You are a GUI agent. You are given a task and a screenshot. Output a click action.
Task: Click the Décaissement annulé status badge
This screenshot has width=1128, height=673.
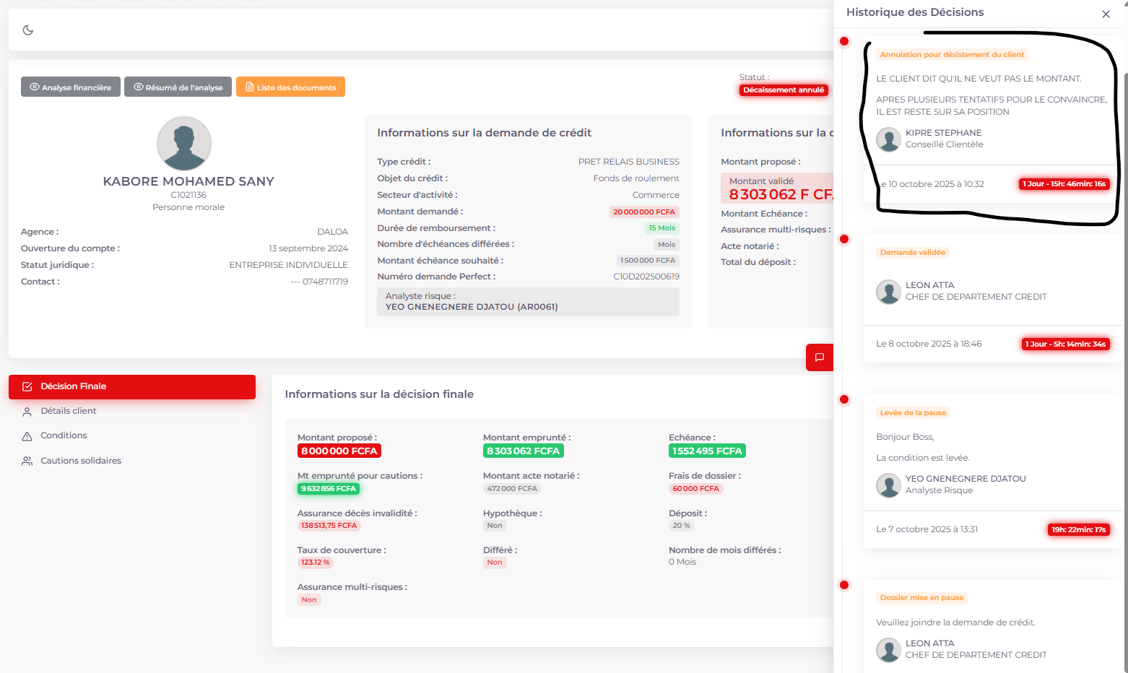coord(784,90)
